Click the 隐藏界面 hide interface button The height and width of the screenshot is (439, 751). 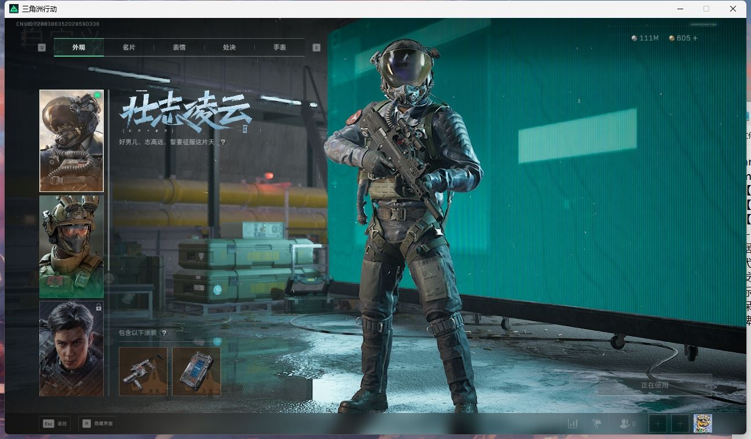pos(97,423)
